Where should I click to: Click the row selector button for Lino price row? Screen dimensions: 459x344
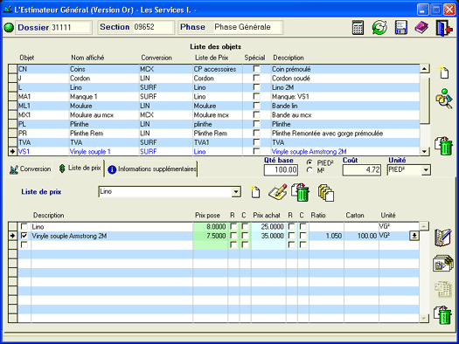[13, 226]
